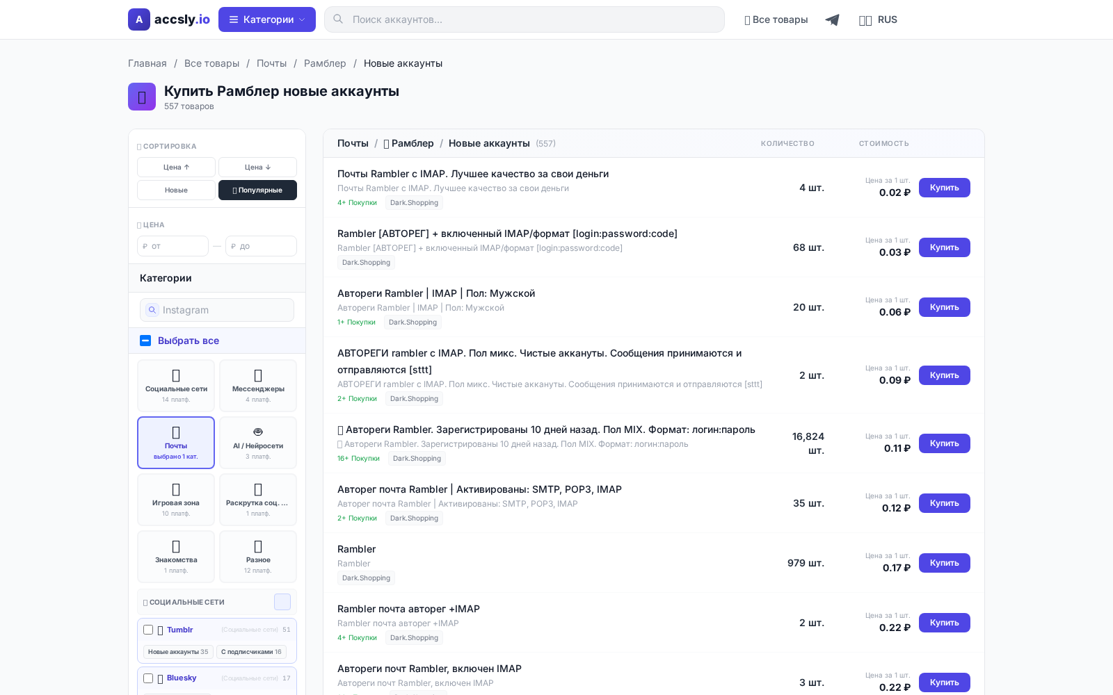Check the Bluesky platform checkbox
The image size is (1113, 695).
[x=148, y=678]
